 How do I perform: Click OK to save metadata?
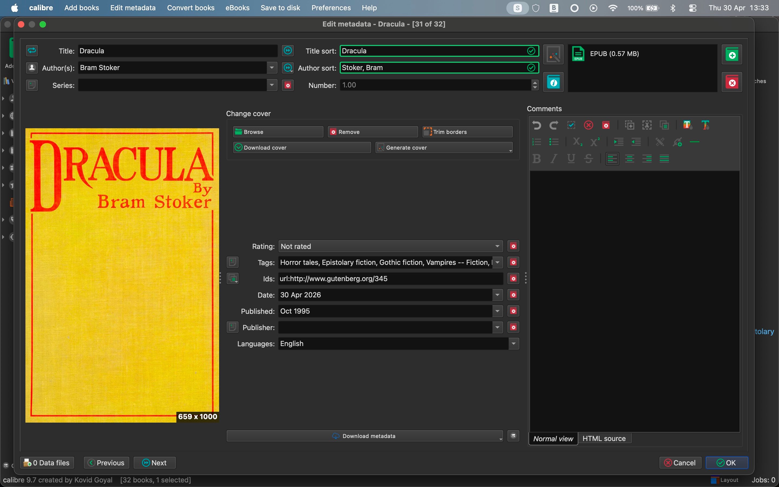tap(727, 463)
